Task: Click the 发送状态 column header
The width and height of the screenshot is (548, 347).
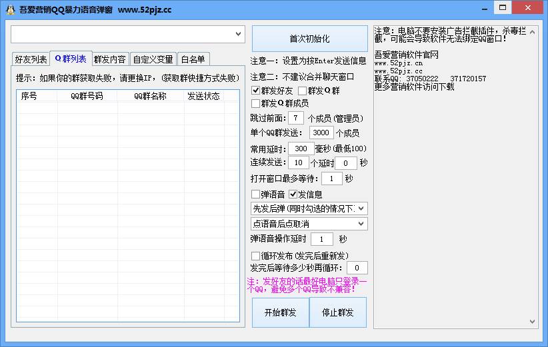Action: (204, 96)
